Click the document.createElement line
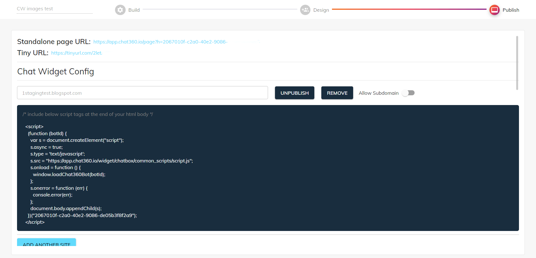This screenshot has width=536, height=258. [77, 140]
